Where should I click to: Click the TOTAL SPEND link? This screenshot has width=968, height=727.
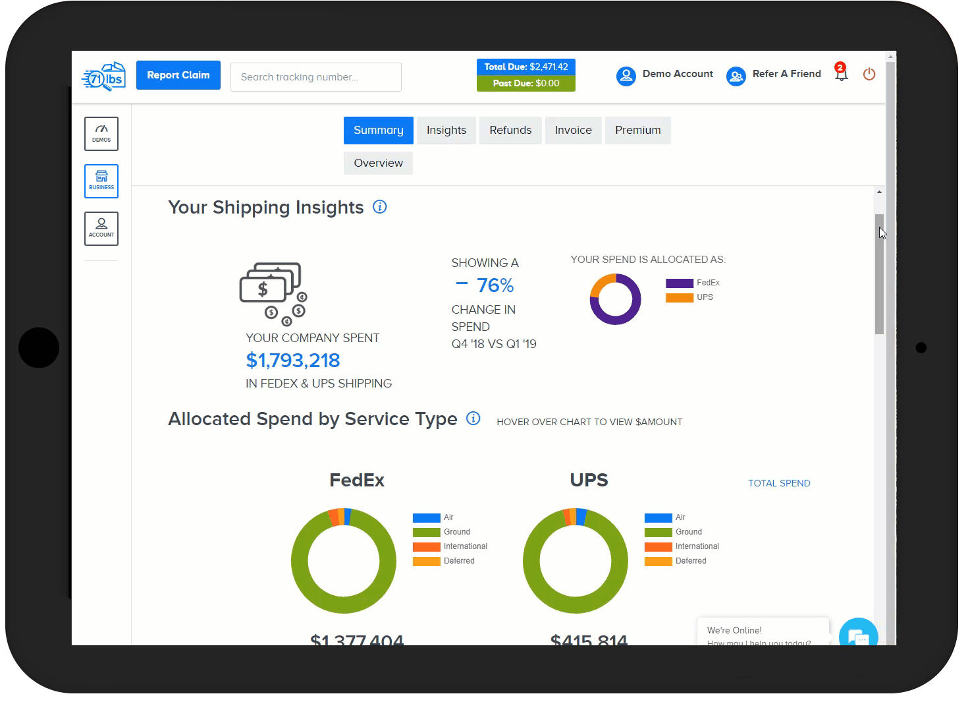779,483
